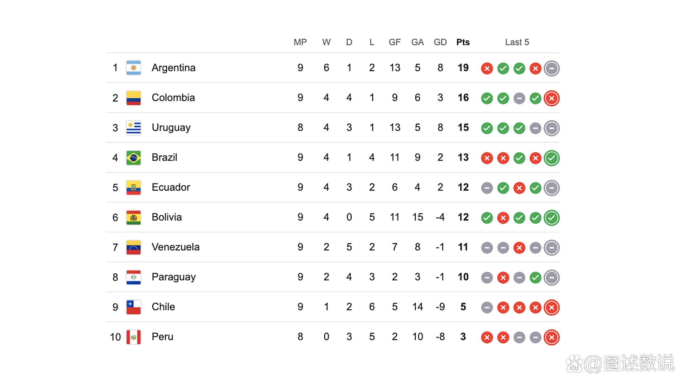
Task: Click Argentina's 19 points value
Action: click(463, 68)
